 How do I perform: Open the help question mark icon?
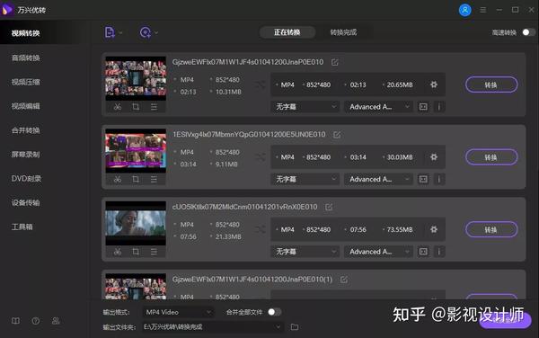click(36, 321)
